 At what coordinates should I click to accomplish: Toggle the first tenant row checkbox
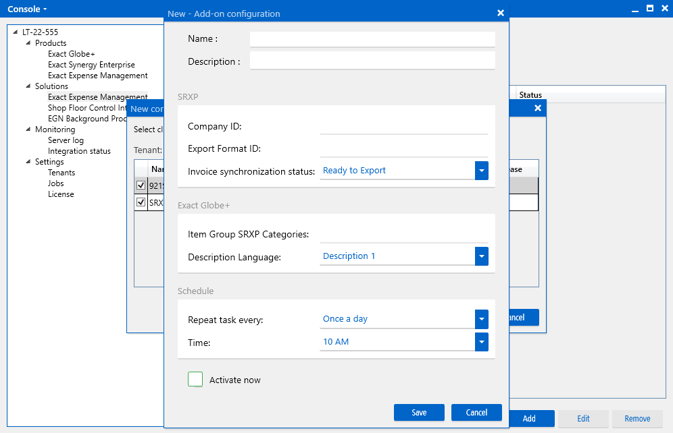click(x=141, y=185)
